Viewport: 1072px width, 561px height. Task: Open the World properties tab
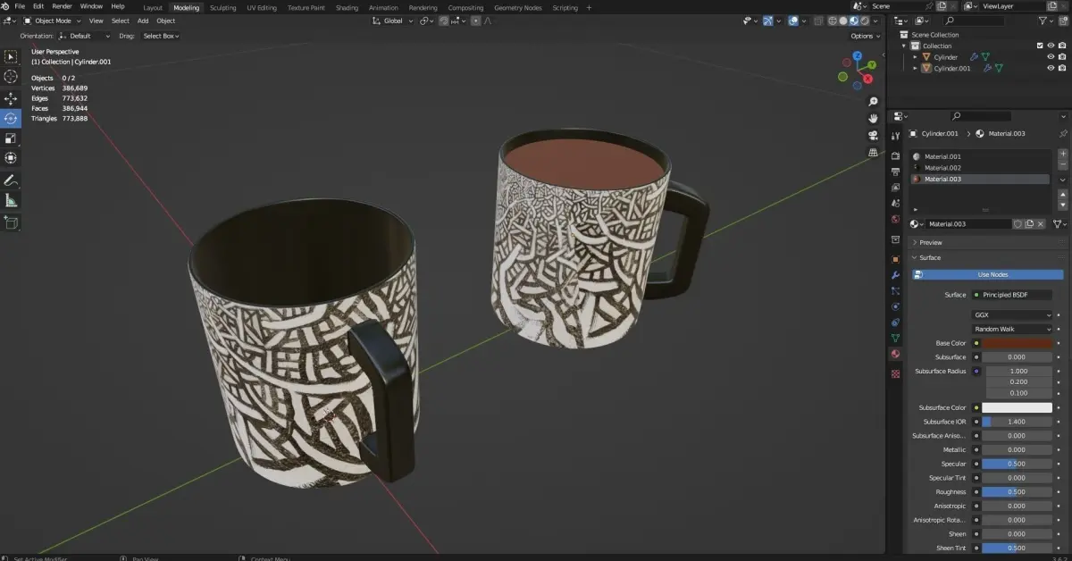click(x=895, y=220)
